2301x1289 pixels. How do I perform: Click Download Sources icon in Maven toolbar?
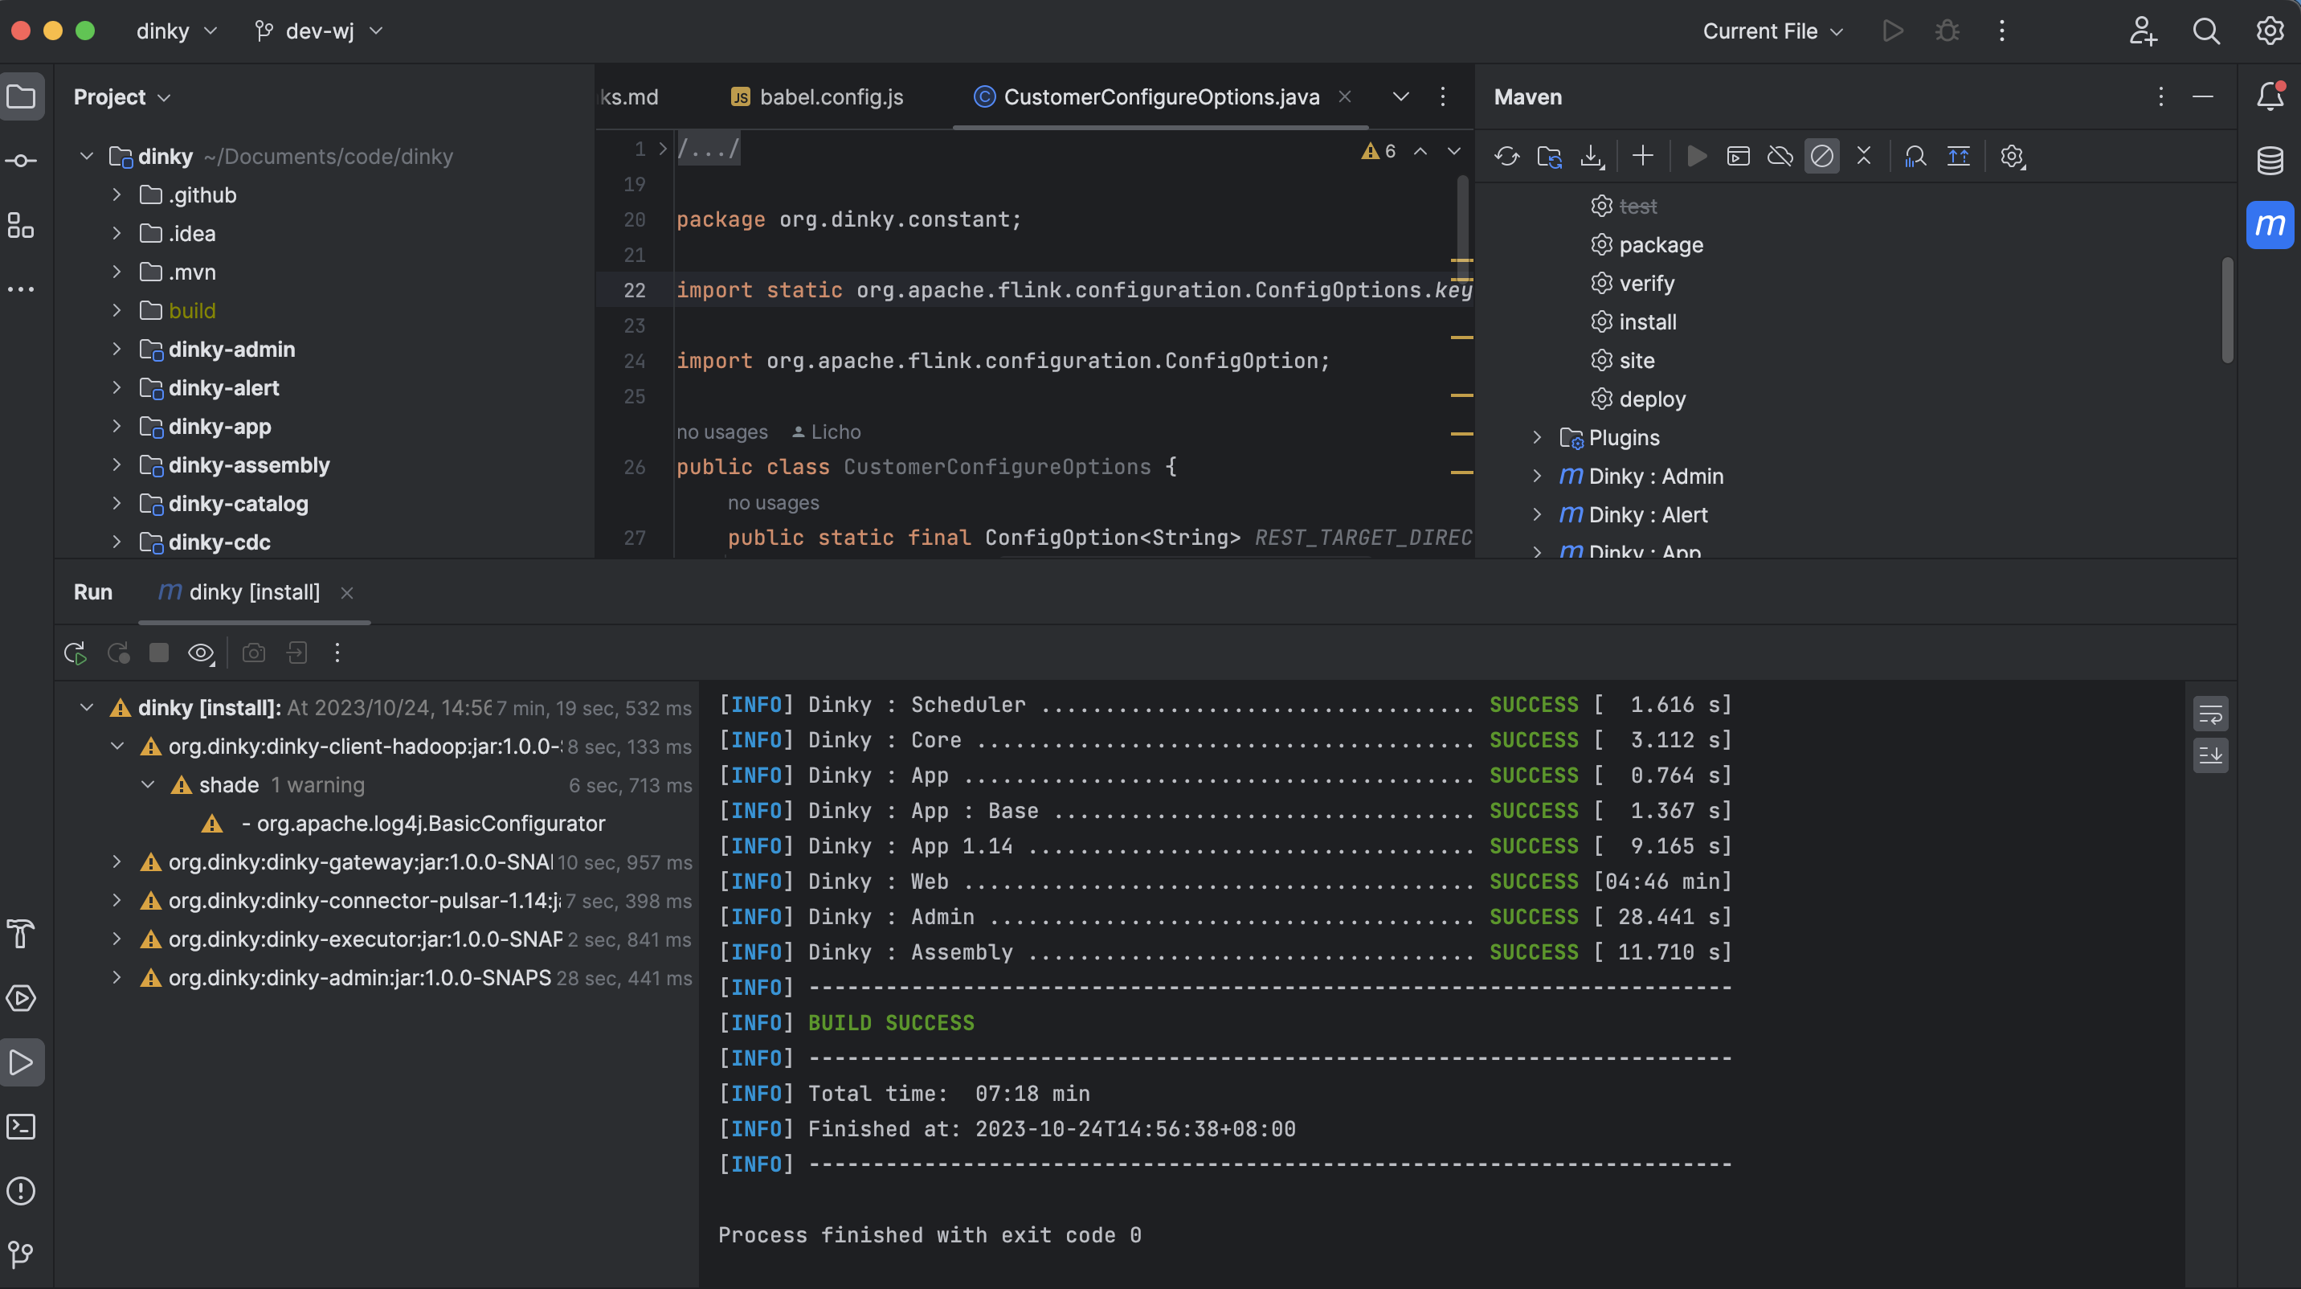tap(1591, 157)
